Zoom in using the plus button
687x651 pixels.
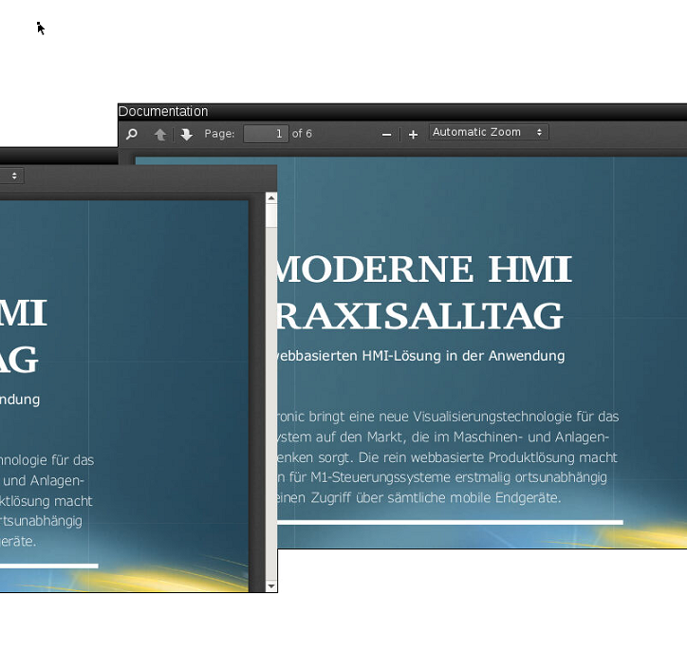(x=413, y=135)
